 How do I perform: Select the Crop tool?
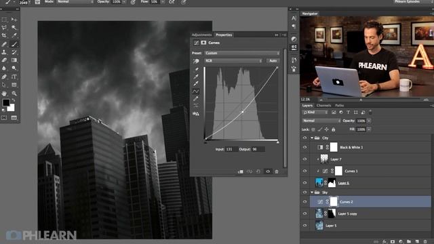pyautogui.click(x=4, y=35)
